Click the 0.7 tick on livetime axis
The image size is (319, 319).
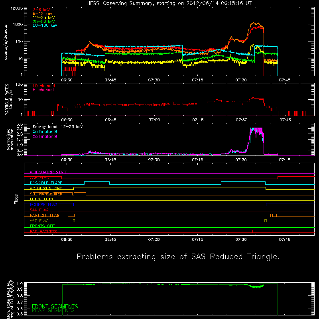tap(20, 302)
